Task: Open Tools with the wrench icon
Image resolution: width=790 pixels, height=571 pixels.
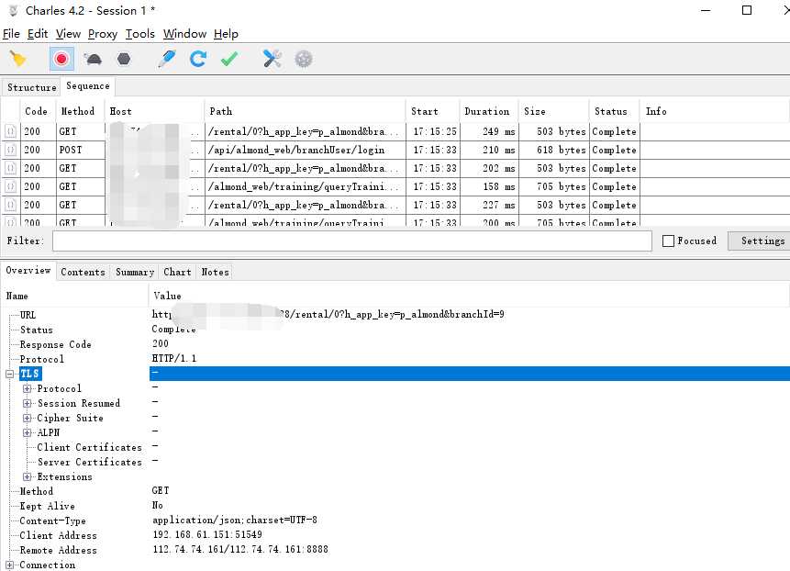Action: 273,59
